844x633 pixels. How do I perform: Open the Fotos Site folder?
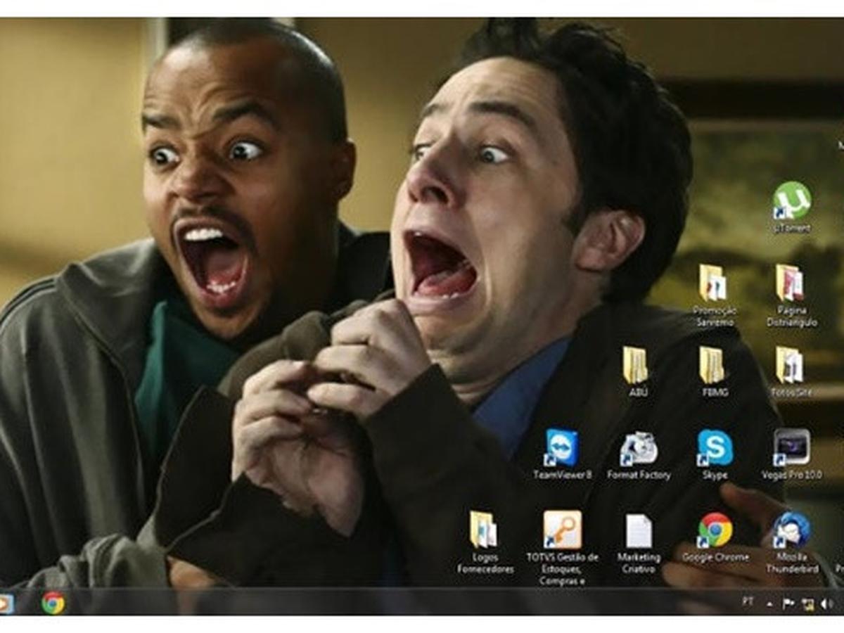[791, 372]
